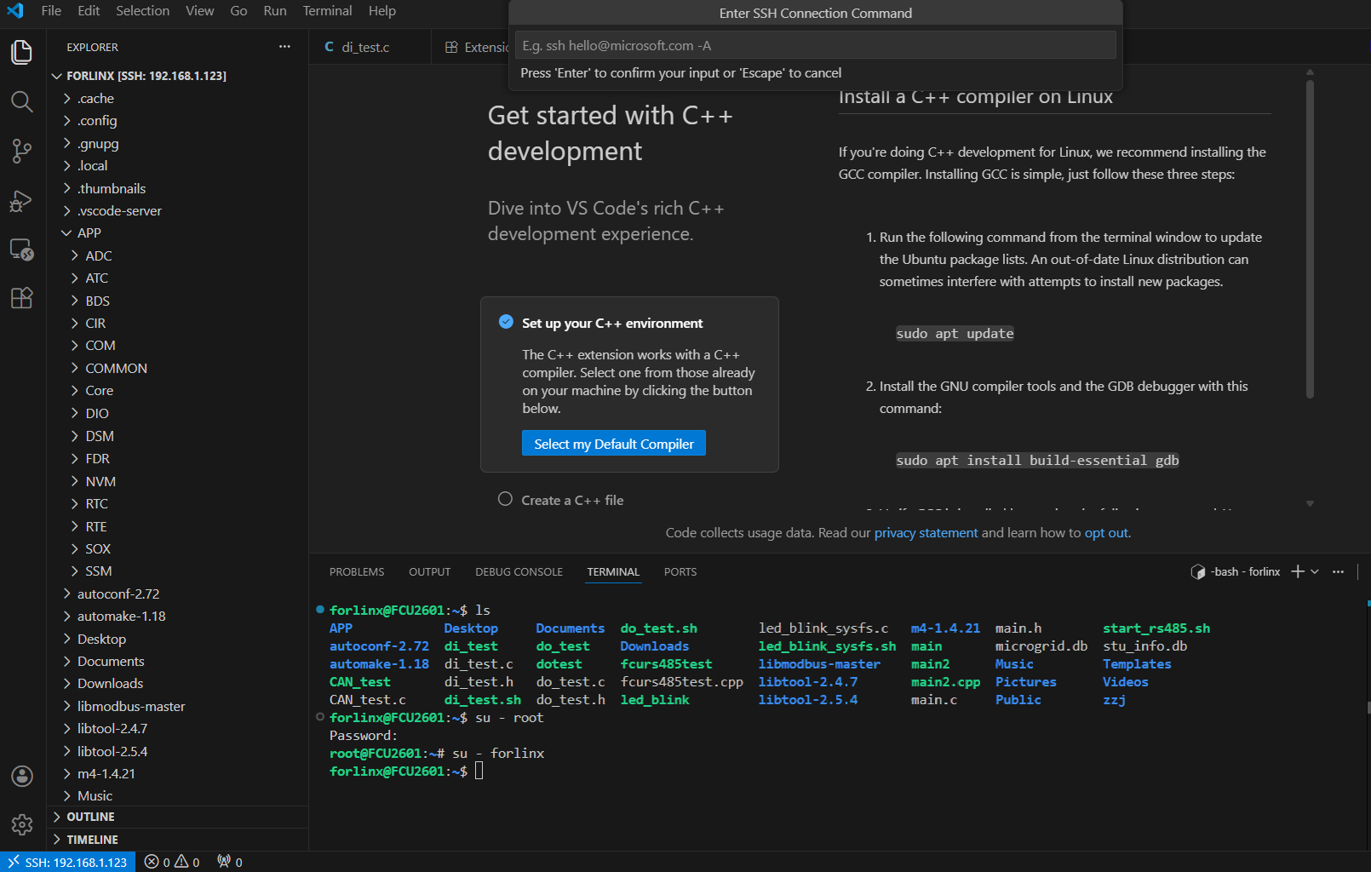Expand the OUTLINE section
The image size is (1371, 872).
coord(179,817)
